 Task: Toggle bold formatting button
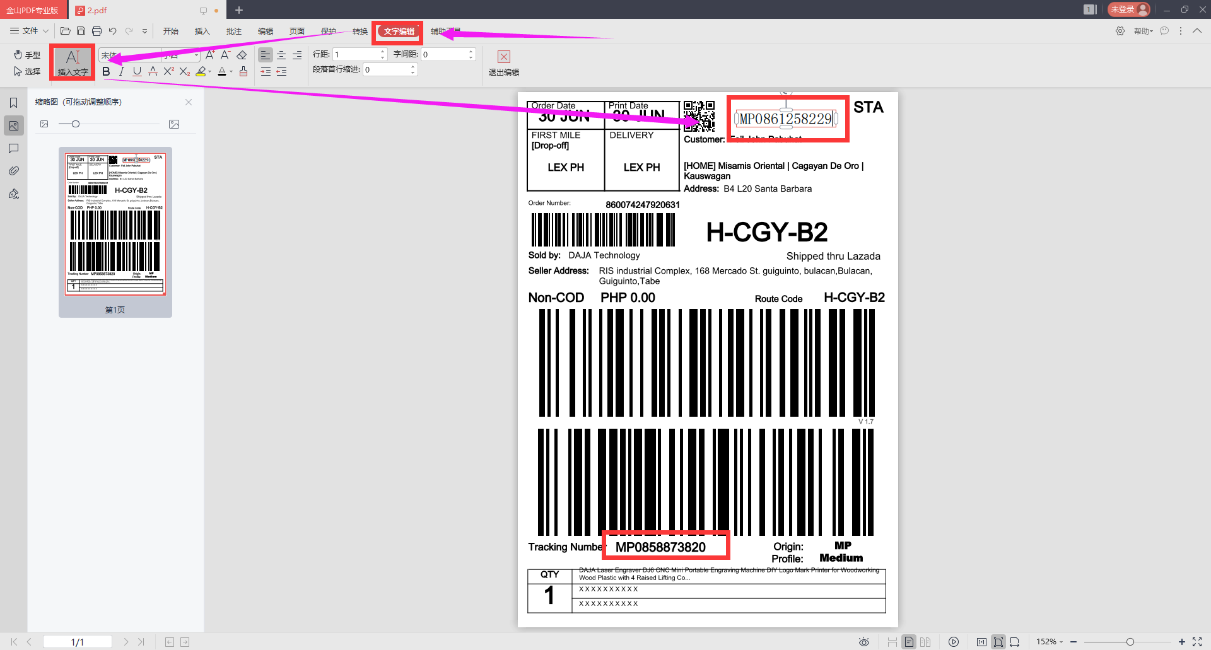pyautogui.click(x=106, y=71)
